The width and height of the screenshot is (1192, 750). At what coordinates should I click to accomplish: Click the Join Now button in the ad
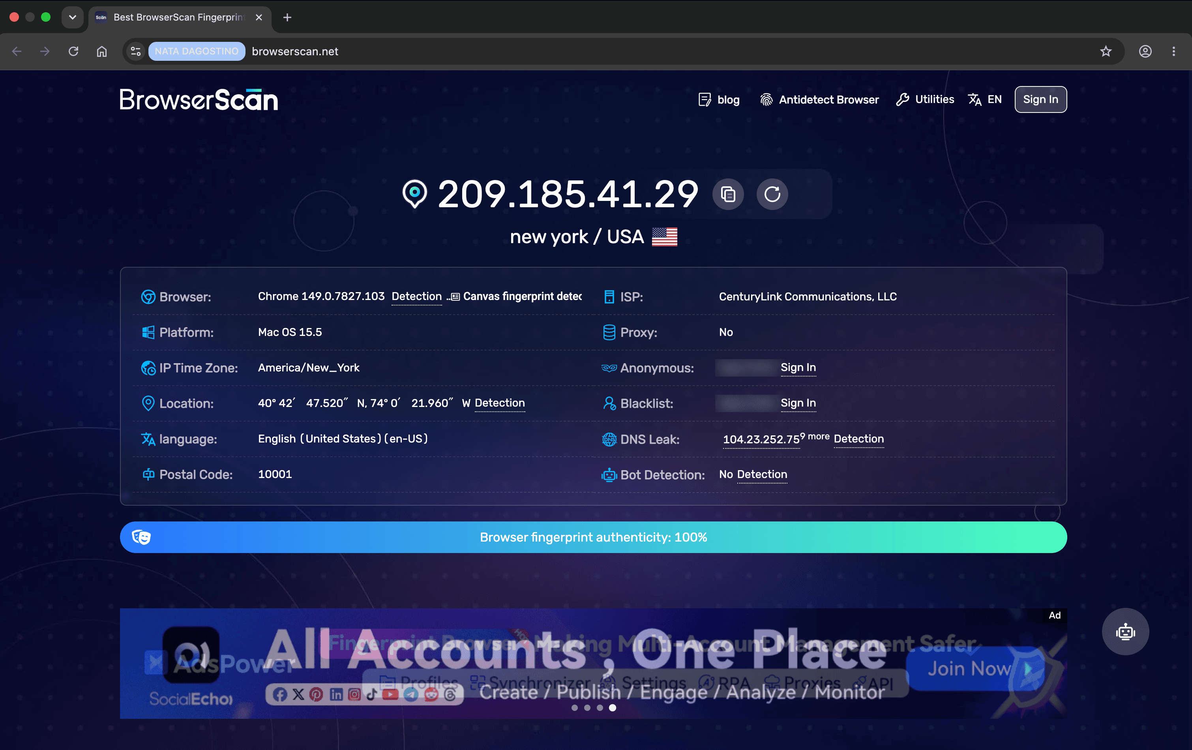point(975,669)
